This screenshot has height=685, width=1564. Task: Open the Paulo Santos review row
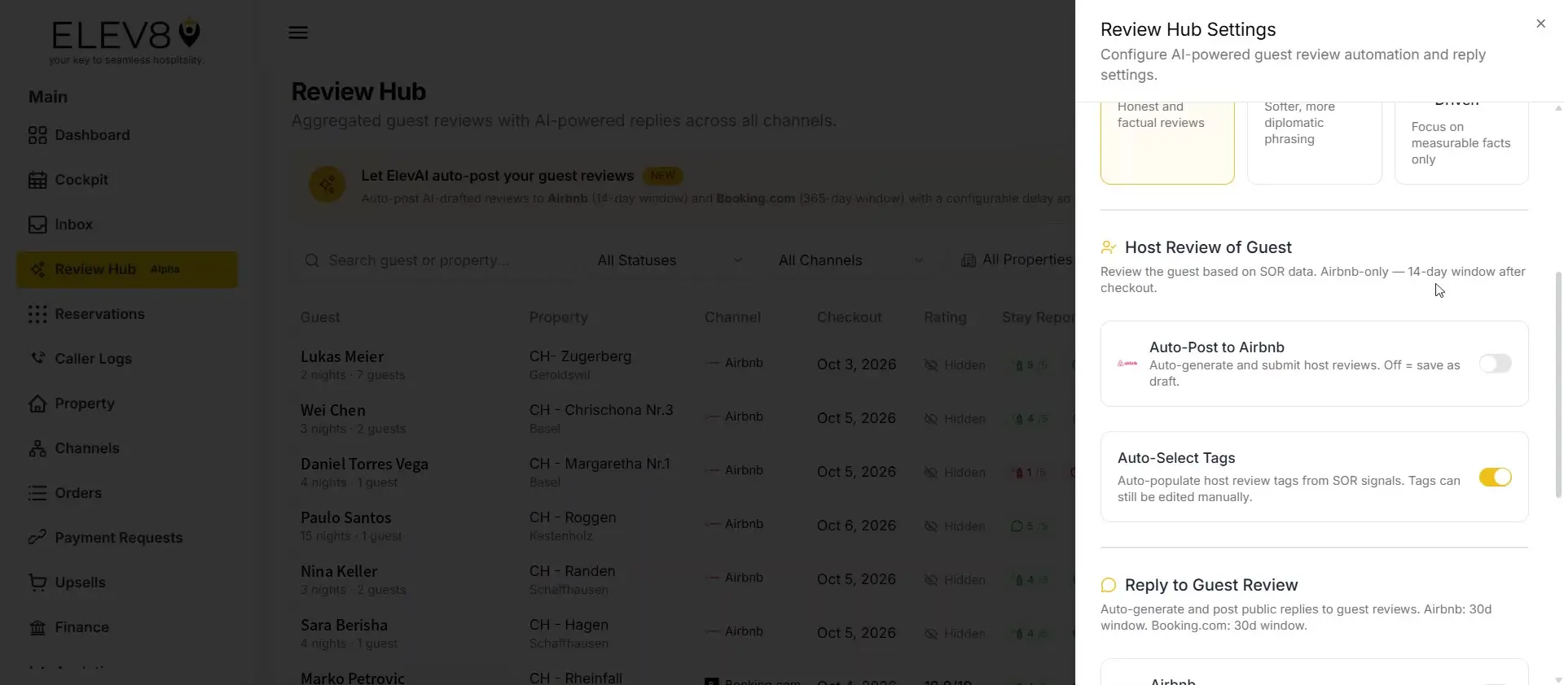click(x=684, y=526)
